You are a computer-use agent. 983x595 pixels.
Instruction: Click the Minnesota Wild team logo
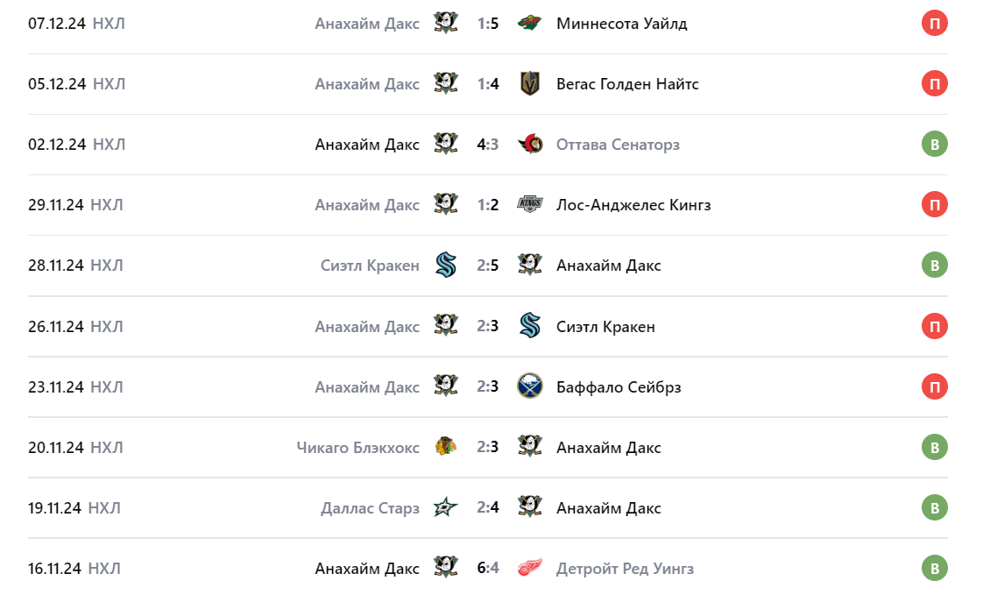click(x=529, y=23)
